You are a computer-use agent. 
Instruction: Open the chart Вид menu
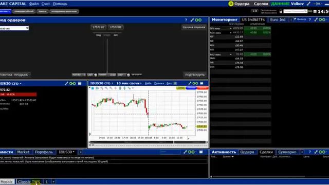pyautogui.click(x=169, y=83)
